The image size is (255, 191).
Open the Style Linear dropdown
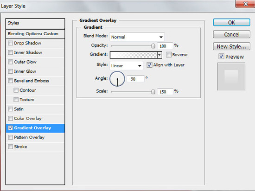tap(127, 66)
